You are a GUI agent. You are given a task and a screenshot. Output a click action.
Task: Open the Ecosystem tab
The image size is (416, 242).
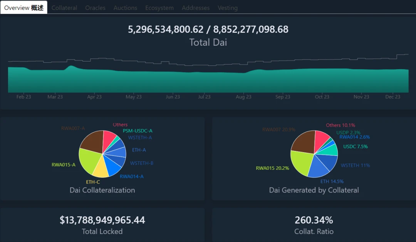159,8
